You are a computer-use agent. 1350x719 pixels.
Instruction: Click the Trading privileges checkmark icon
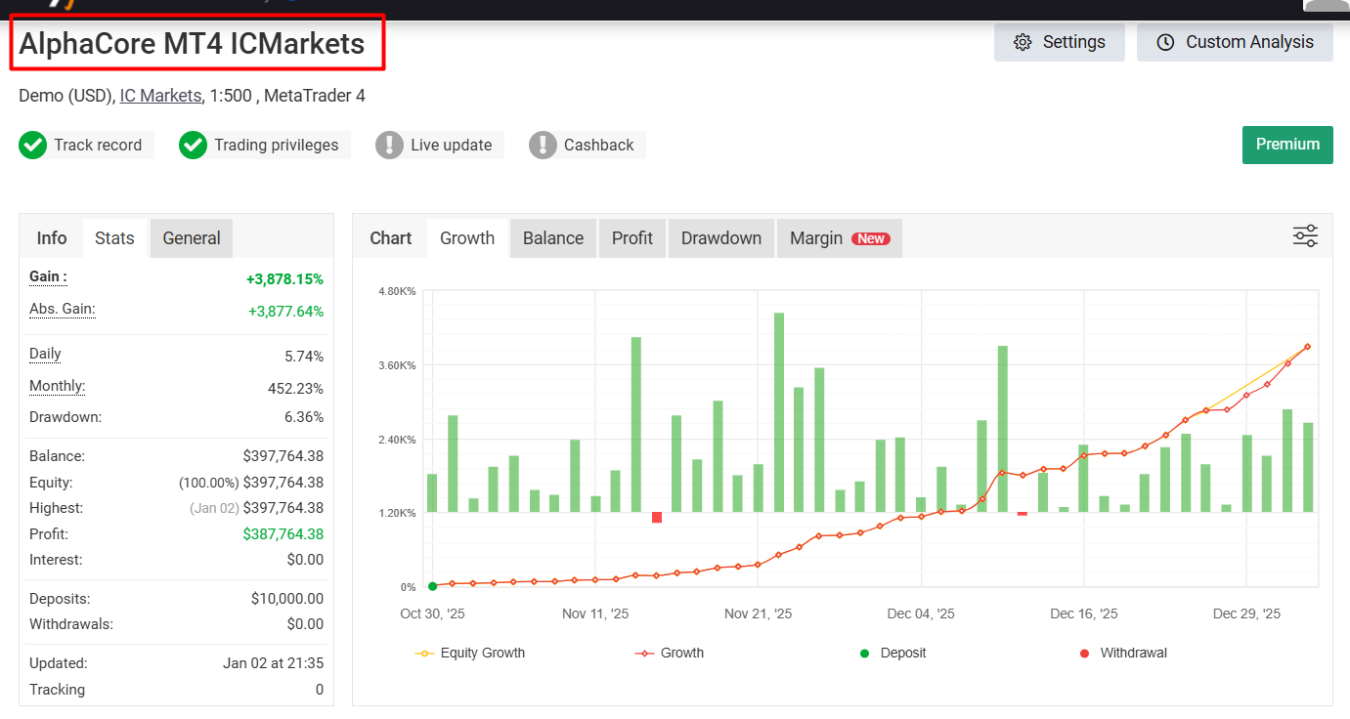pyautogui.click(x=193, y=146)
